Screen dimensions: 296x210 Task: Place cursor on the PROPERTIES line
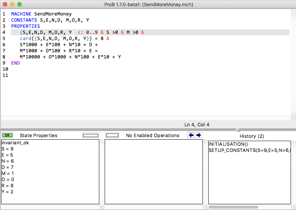[25, 26]
